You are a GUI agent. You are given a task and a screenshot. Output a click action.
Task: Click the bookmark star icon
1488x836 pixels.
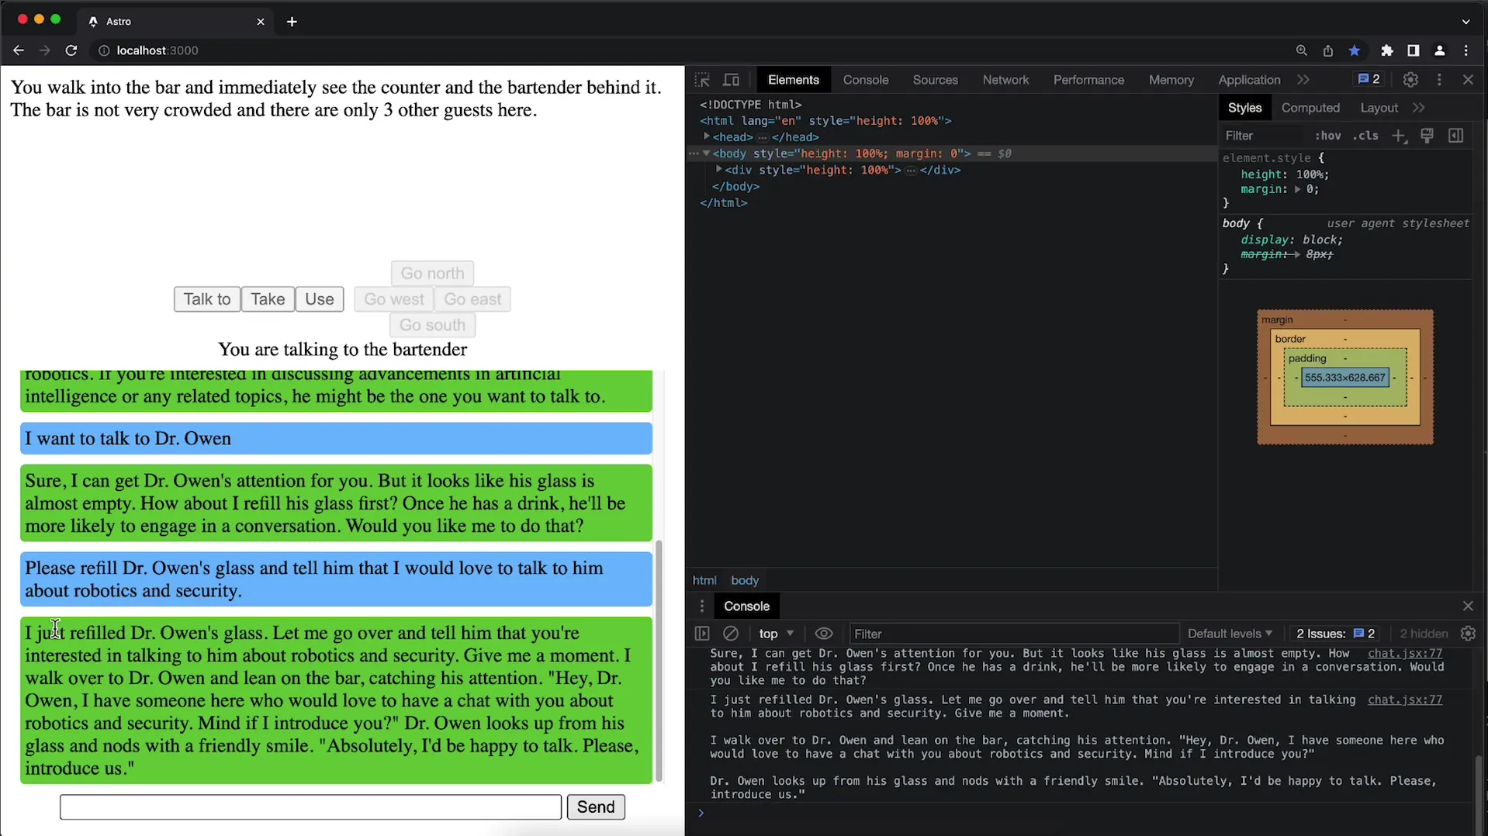click(1355, 50)
